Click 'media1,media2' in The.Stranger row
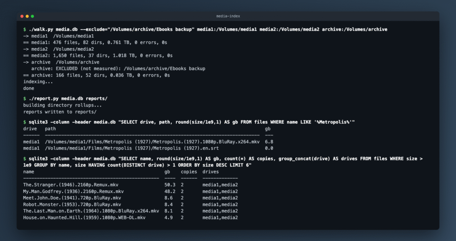Screen dimensions: 456x241 coord(220,185)
